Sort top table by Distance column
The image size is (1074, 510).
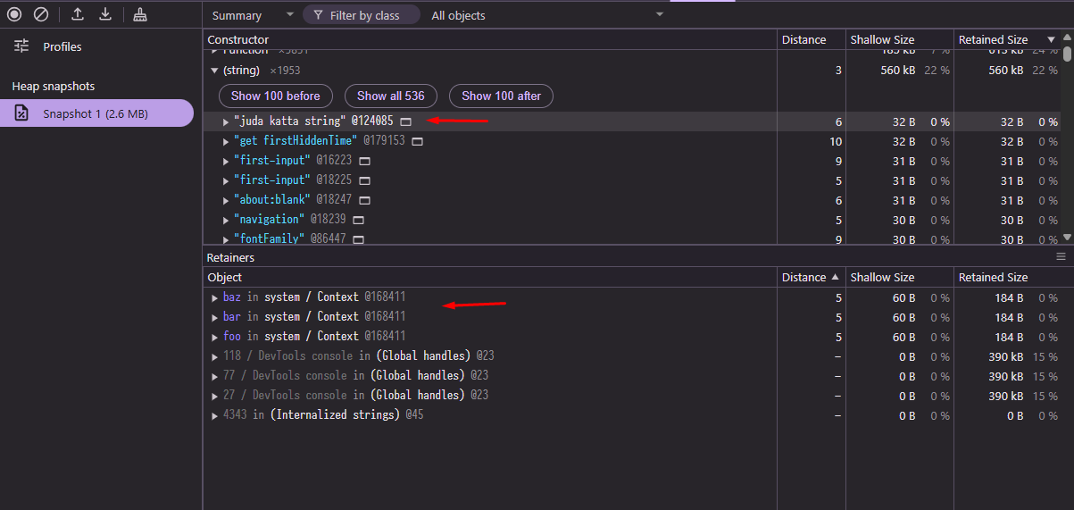point(812,39)
